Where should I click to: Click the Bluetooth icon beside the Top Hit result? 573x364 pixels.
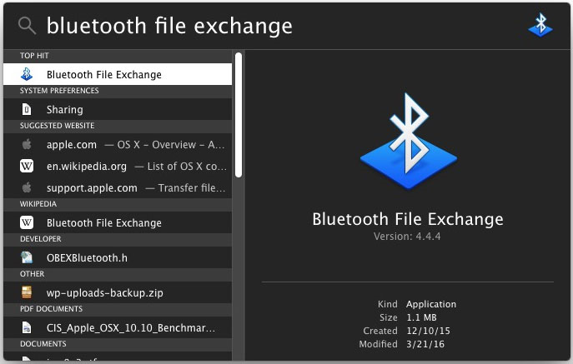[27, 74]
